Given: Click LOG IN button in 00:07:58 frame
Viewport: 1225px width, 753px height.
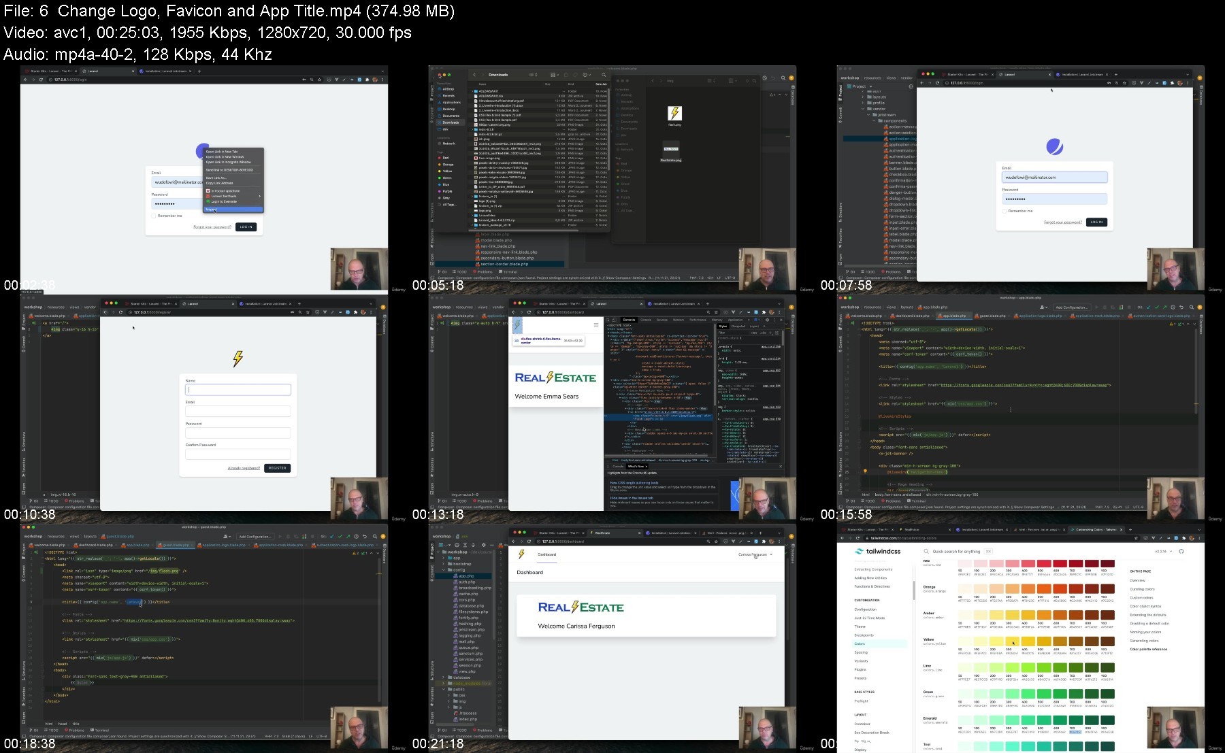Looking at the screenshot, I should 1096,222.
